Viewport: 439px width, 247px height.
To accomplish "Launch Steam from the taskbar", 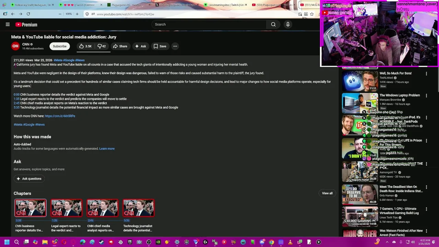I will 101,242.
